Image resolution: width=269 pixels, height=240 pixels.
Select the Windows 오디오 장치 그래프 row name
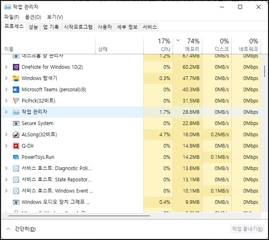56,202
